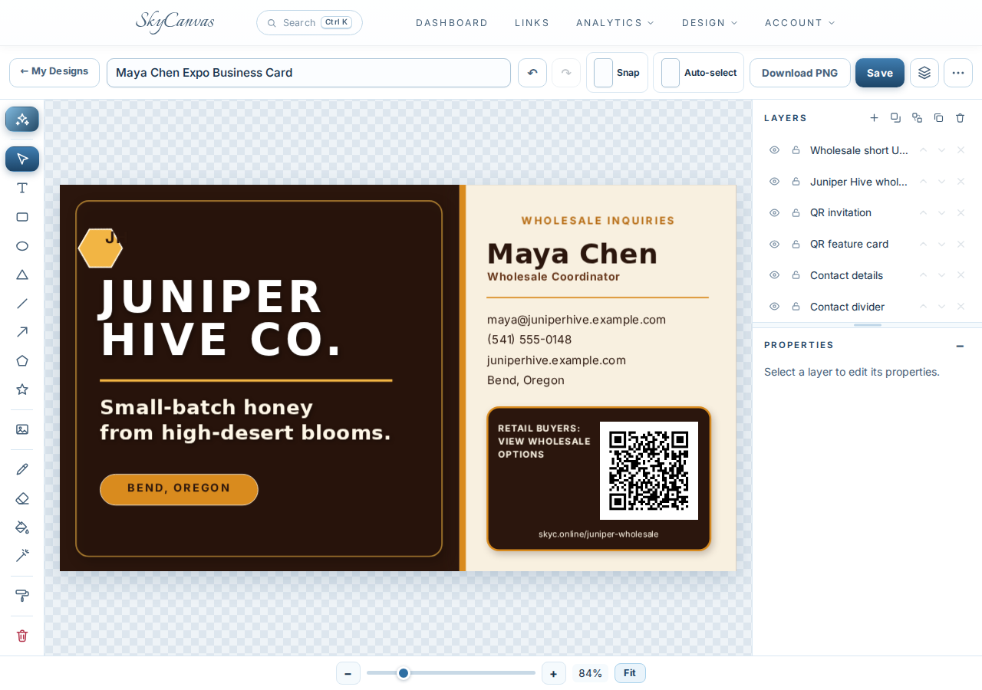Click Download PNG
Image resolution: width=982 pixels, height=690 pixels.
click(799, 73)
